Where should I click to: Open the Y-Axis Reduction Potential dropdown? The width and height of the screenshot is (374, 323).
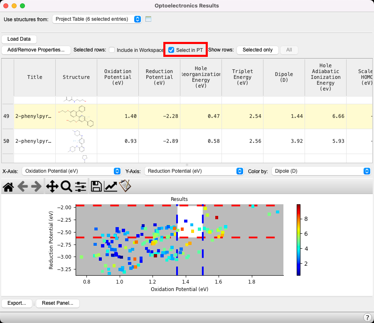(194, 171)
